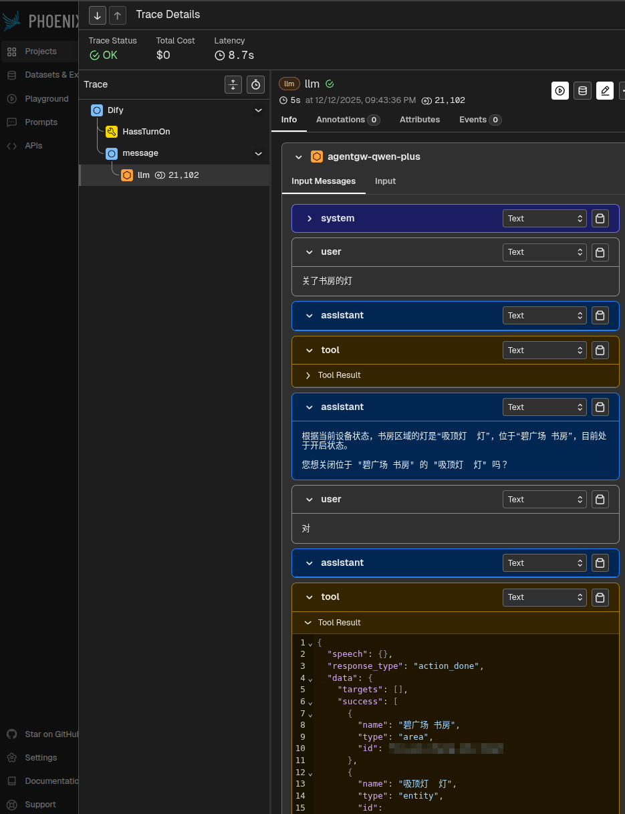Copy the first user message content

click(600, 252)
